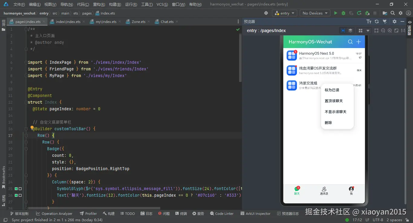The width and height of the screenshot is (413, 223).
Task: Open the 重构(R) menu
Action: (99, 5)
